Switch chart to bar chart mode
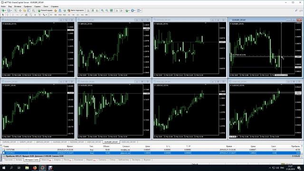This screenshot has width=304, height=171. [88, 10]
